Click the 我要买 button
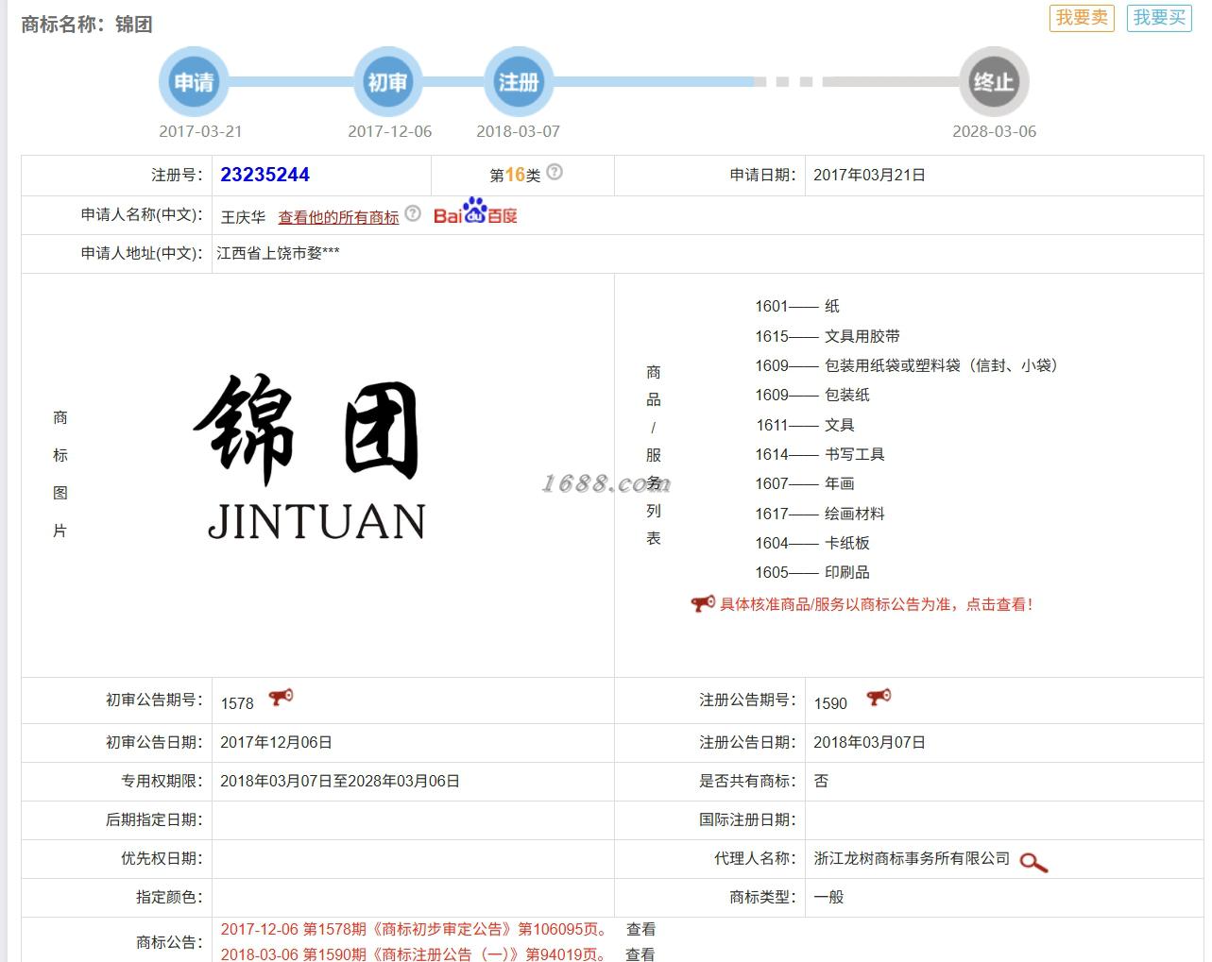This screenshot has width=1212, height=962. click(x=1159, y=18)
